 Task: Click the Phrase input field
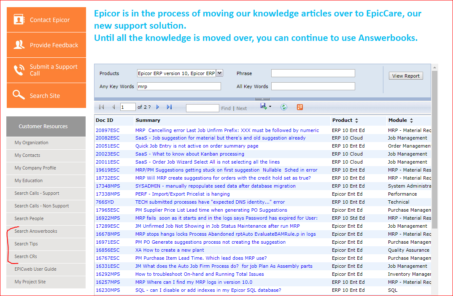[x=313, y=73]
